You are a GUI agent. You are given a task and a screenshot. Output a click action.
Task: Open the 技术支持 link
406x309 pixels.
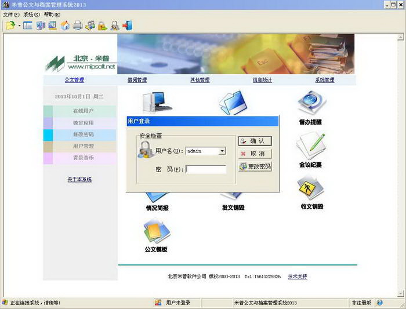298,277
